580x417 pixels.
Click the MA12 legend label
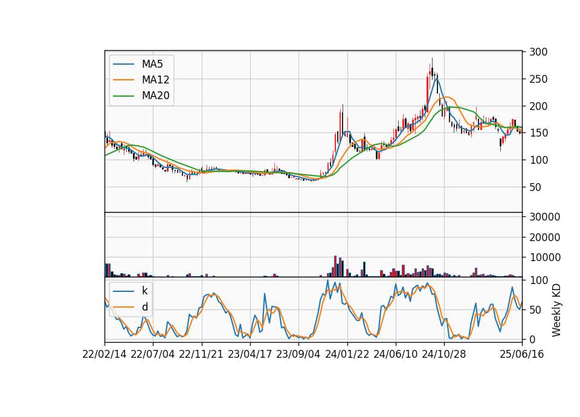155,80
